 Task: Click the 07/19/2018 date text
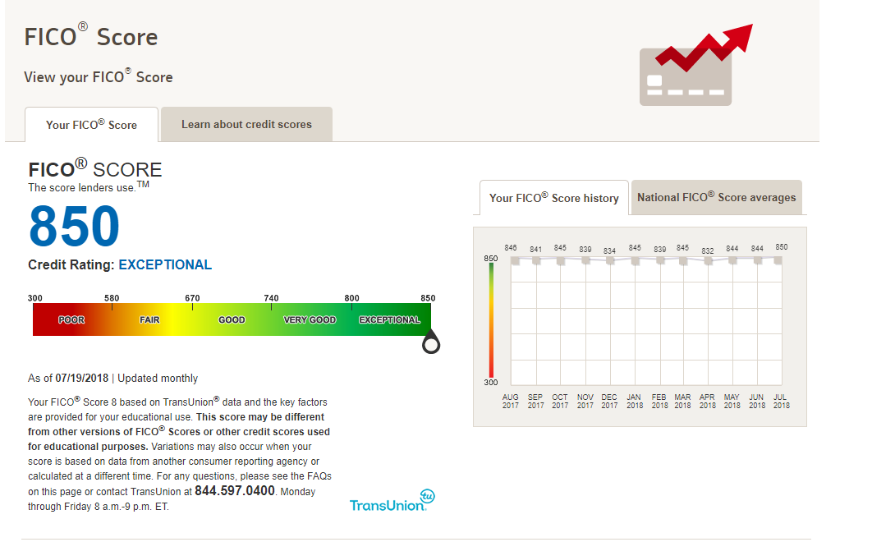point(82,378)
